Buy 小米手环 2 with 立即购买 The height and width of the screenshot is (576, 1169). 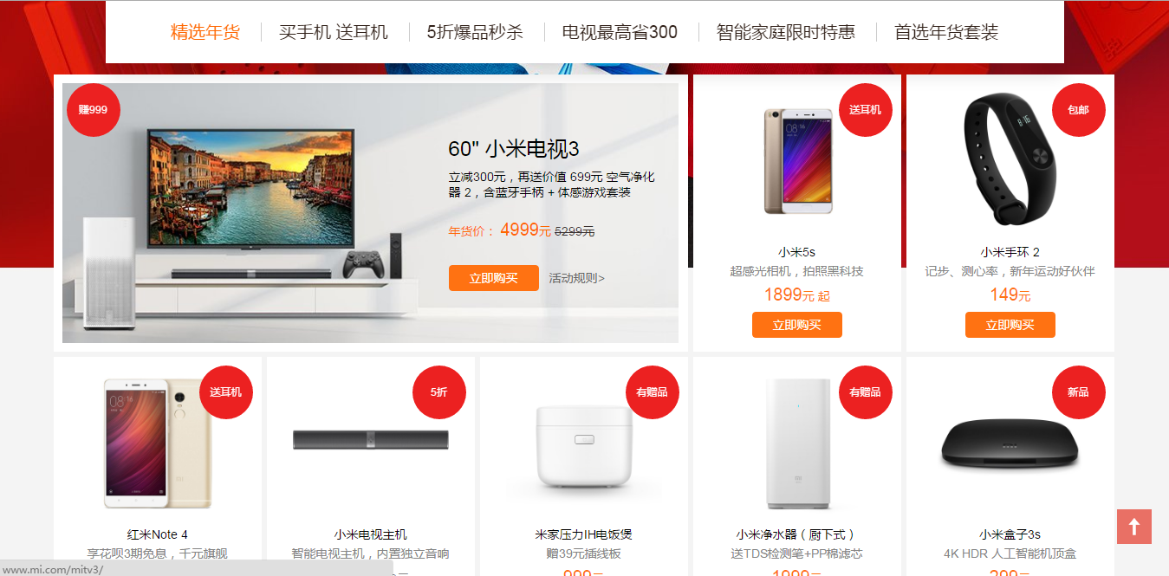click(1010, 325)
